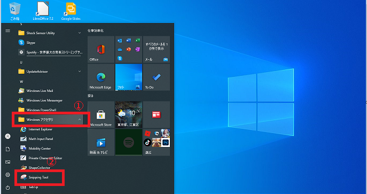The height and width of the screenshot is (194, 367).
Task: Launch Internet Explorer from Windows Accessories
Action: (50, 129)
